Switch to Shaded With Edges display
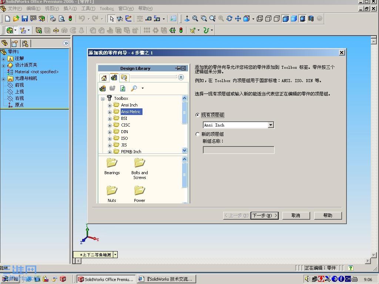The image size is (379, 284). pyautogui.click(x=285, y=18)
